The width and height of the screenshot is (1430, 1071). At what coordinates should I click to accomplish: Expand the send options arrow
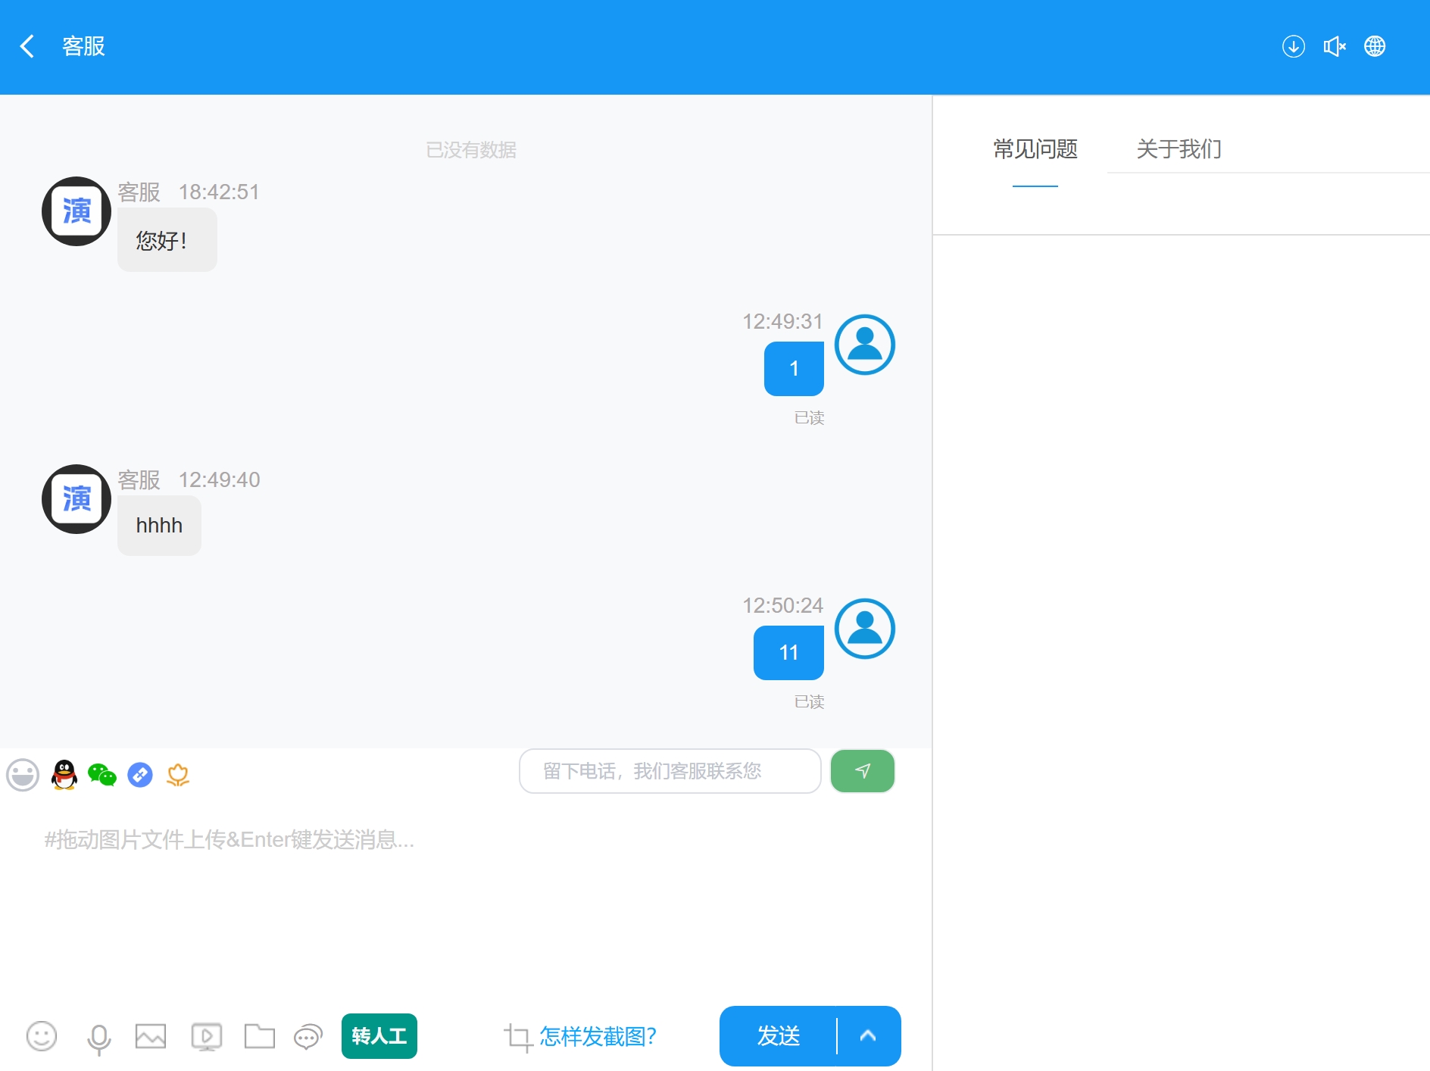pyautogui.click(x=869, y=1036)
